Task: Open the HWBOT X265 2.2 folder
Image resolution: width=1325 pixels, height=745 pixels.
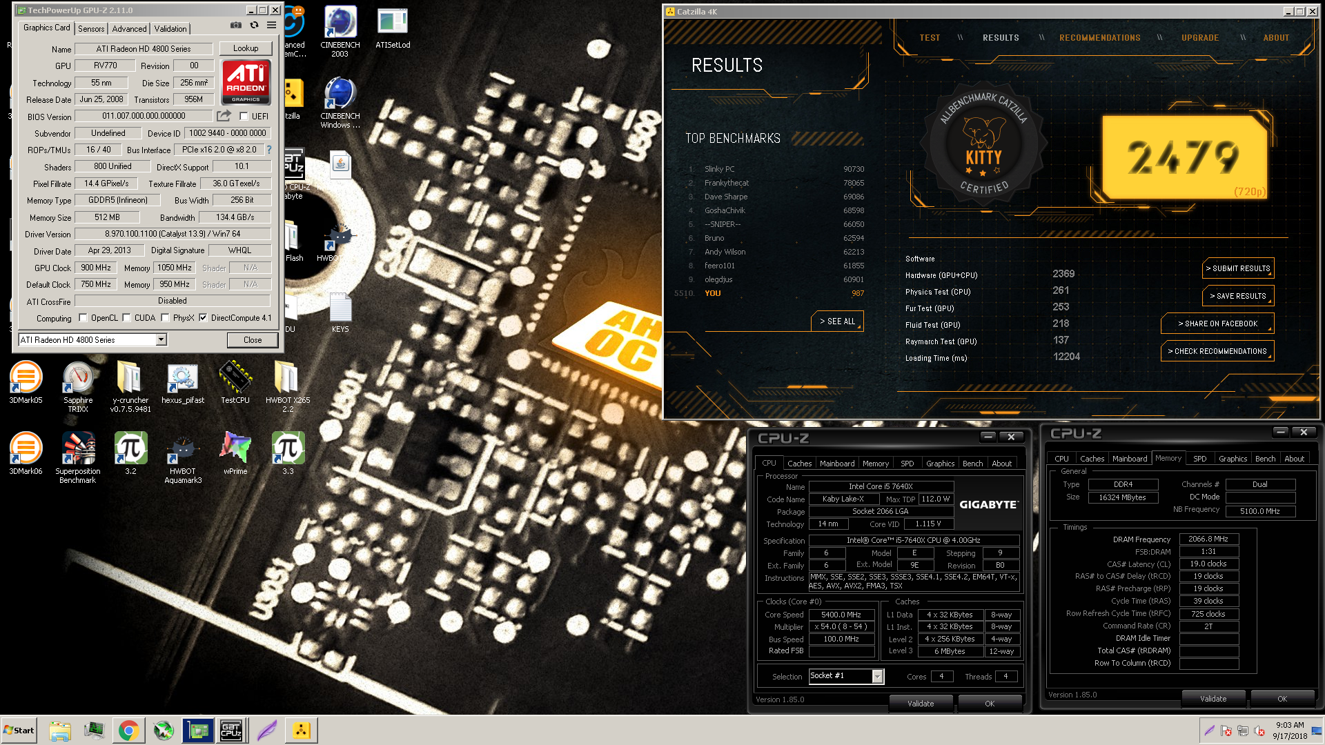Action: [x=288, y=387]
